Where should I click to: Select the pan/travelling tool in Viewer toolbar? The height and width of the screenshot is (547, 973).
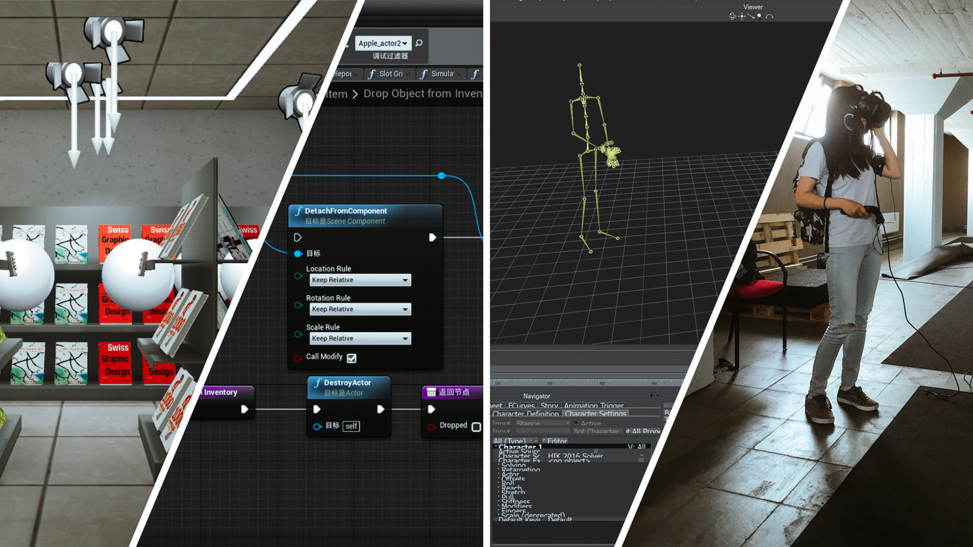click(742, 16)
